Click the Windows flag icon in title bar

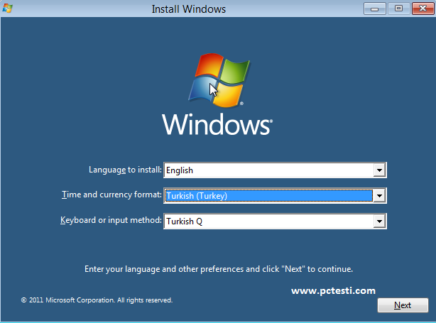pos(7,8)
